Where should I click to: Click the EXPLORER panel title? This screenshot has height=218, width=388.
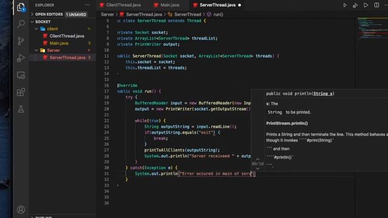click(x=44, y=5)
